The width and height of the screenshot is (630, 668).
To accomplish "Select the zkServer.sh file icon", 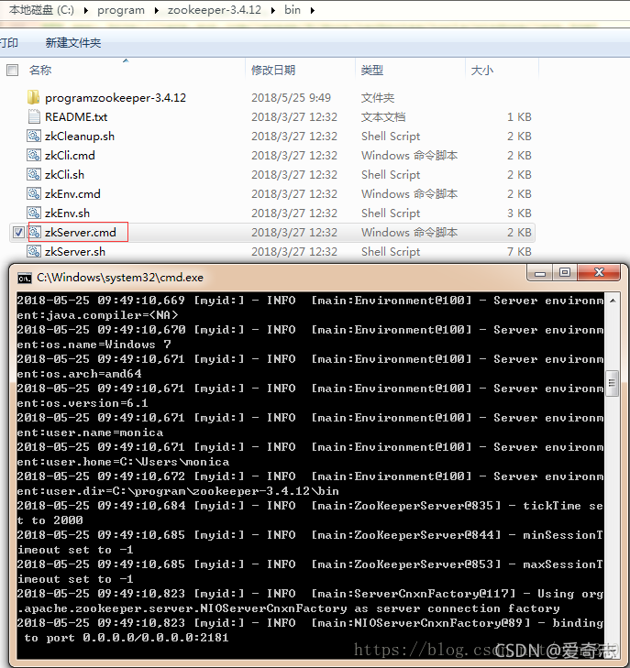I will click(34, 251).
